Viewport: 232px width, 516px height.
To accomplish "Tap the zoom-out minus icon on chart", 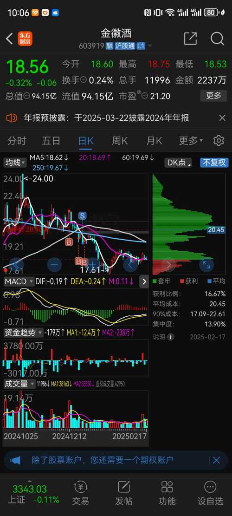I will pos(54,264).
